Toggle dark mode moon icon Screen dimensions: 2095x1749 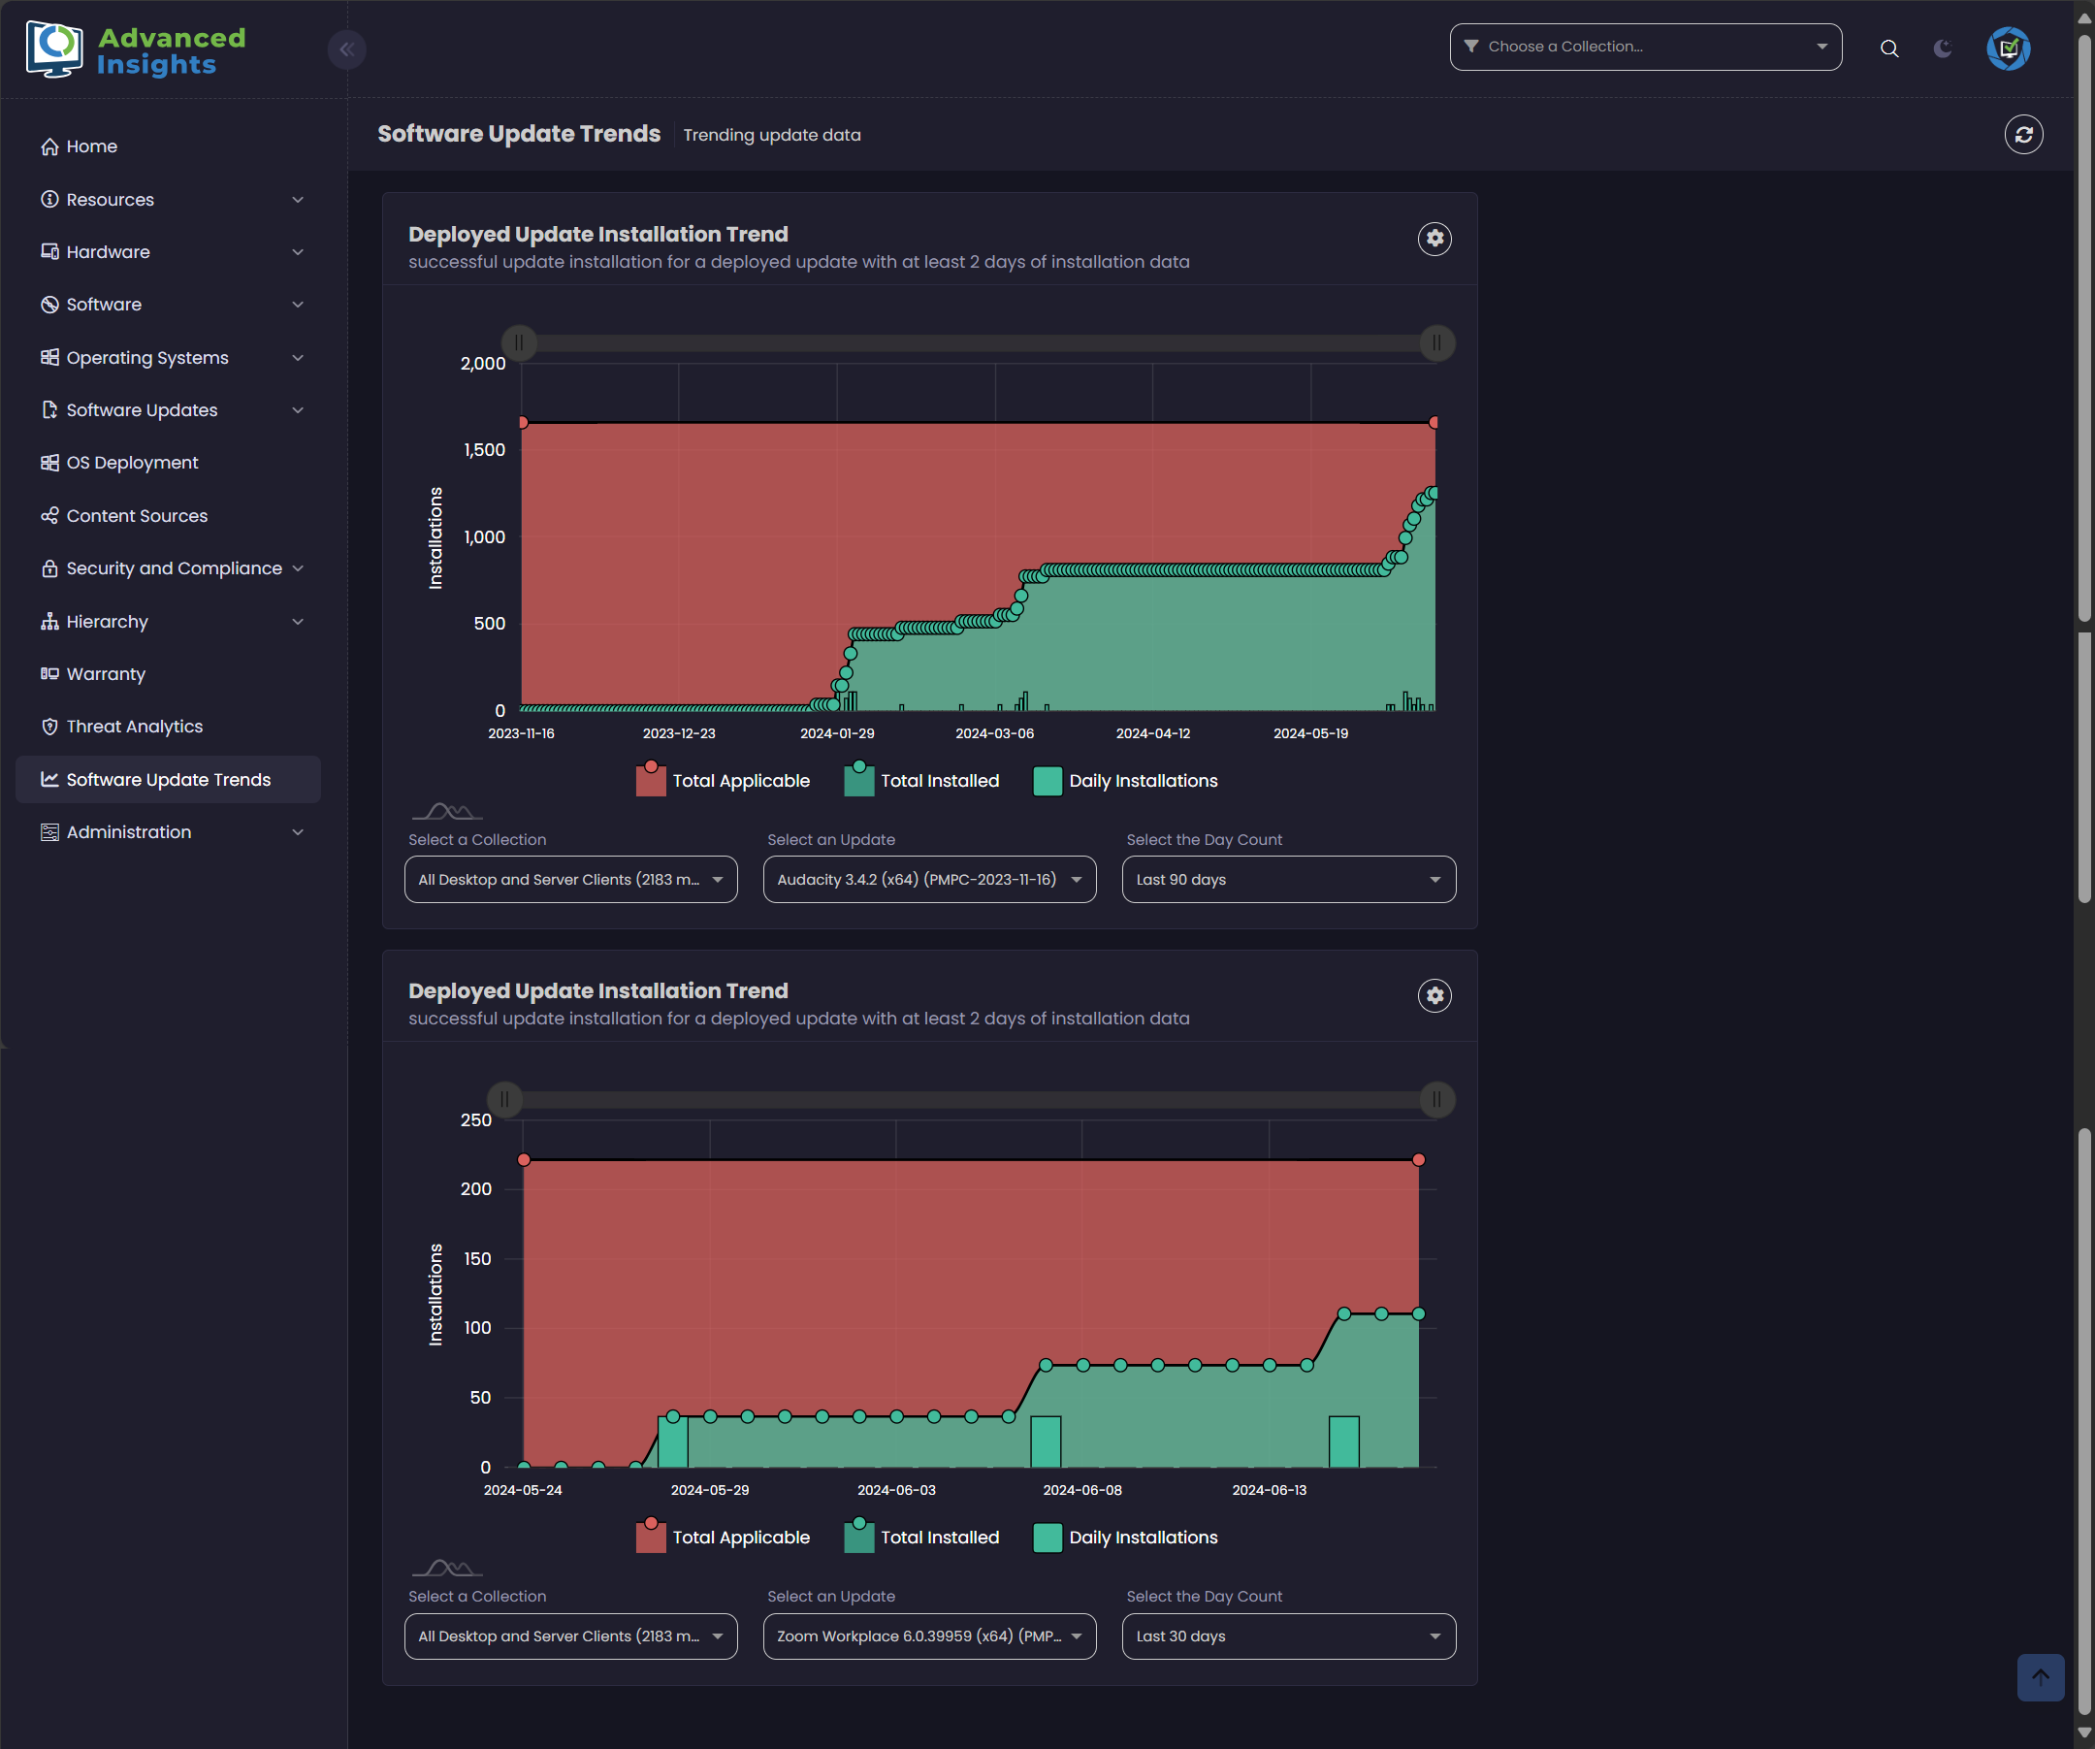click(1942, 48)
